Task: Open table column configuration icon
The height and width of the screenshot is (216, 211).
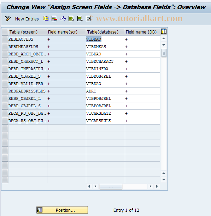Action: click(164, 31)
